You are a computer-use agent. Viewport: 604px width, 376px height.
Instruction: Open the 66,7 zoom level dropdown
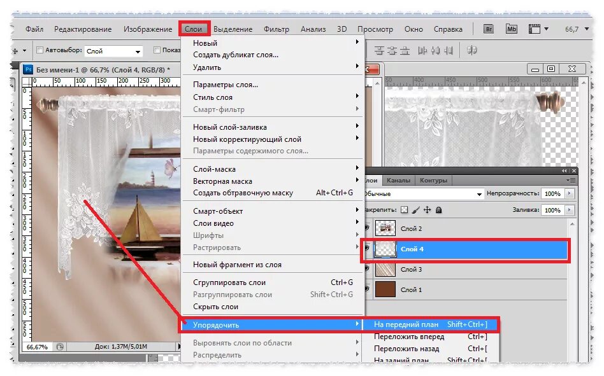587,29
